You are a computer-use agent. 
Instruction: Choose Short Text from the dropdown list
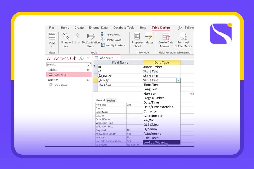(162, 84)
